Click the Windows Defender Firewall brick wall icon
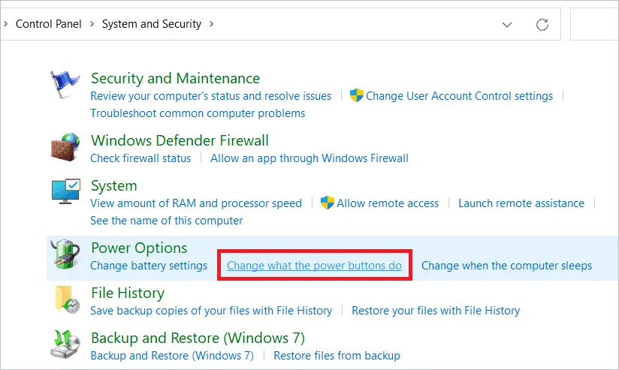This screenshot has width=619, height=370. (x=65, y=147)
